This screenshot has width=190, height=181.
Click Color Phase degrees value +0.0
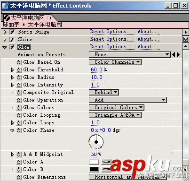pyautogui.click(x=105, y=130)
